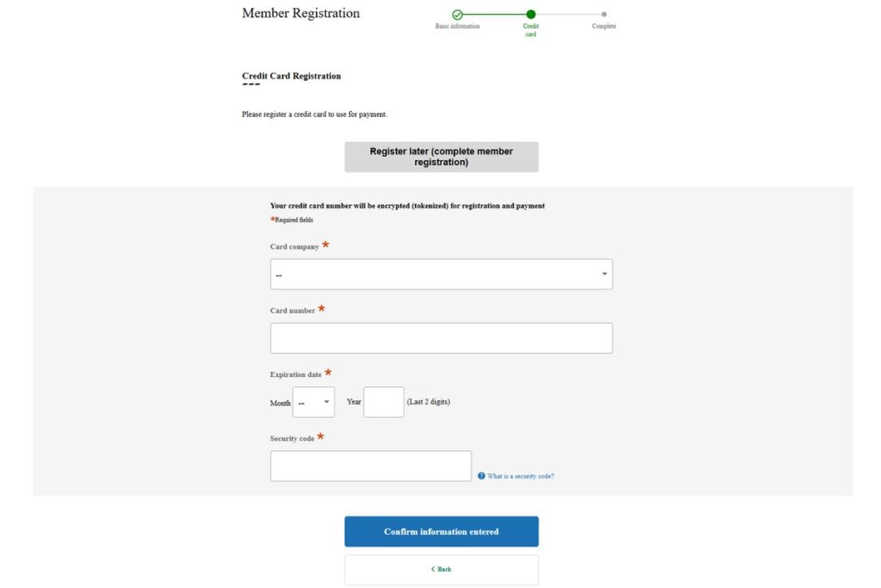This screenshot has width=881, height=588.
Task: Click inside the Security code field
Action: [x=370, y=466]
